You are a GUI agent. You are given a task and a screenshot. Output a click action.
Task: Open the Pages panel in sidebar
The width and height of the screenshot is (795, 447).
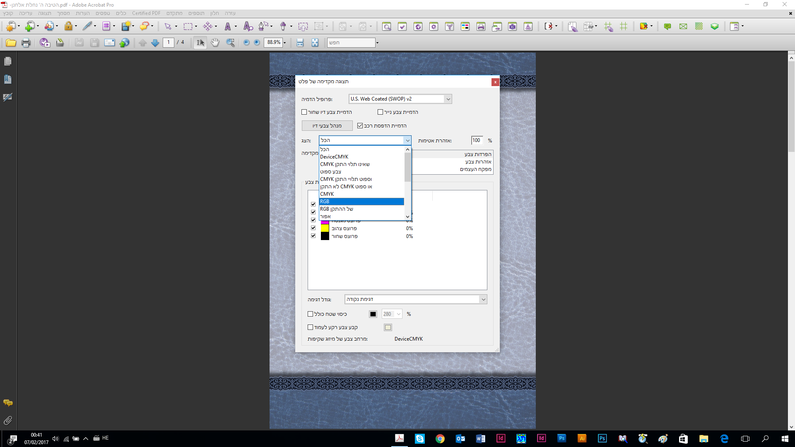coord(7,61)
